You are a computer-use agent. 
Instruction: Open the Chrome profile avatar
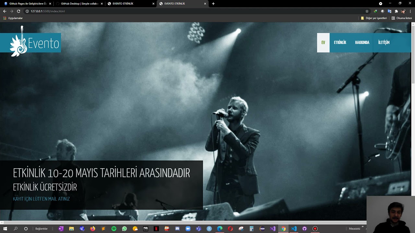point(403,11)
